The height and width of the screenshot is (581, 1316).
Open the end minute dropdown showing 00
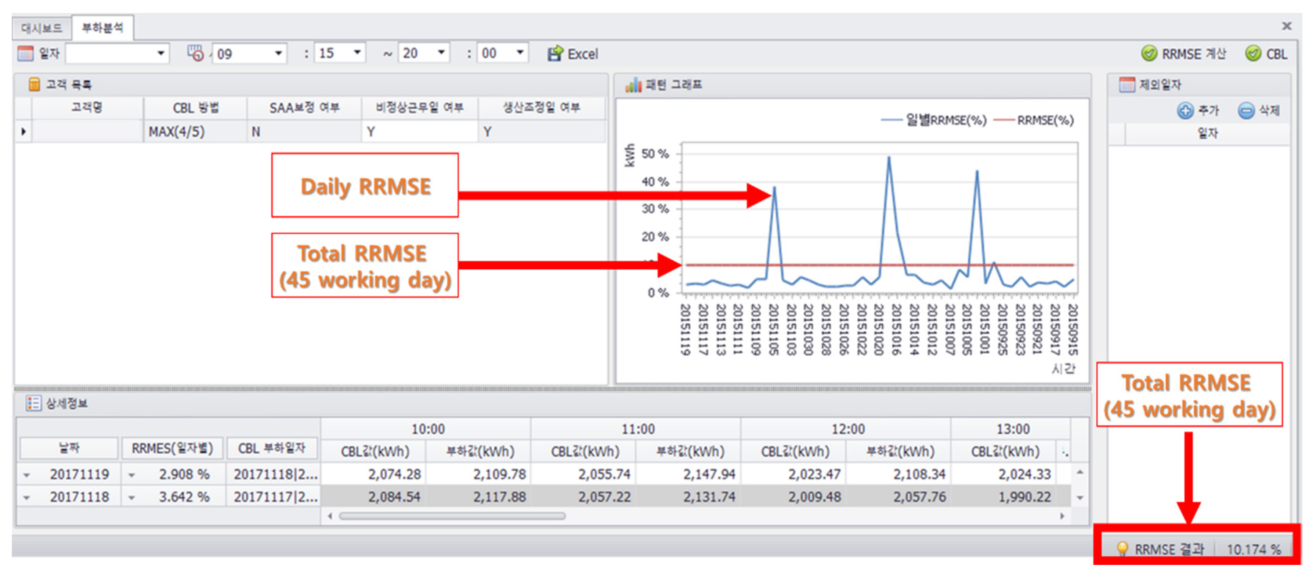(x=520, y=52)
